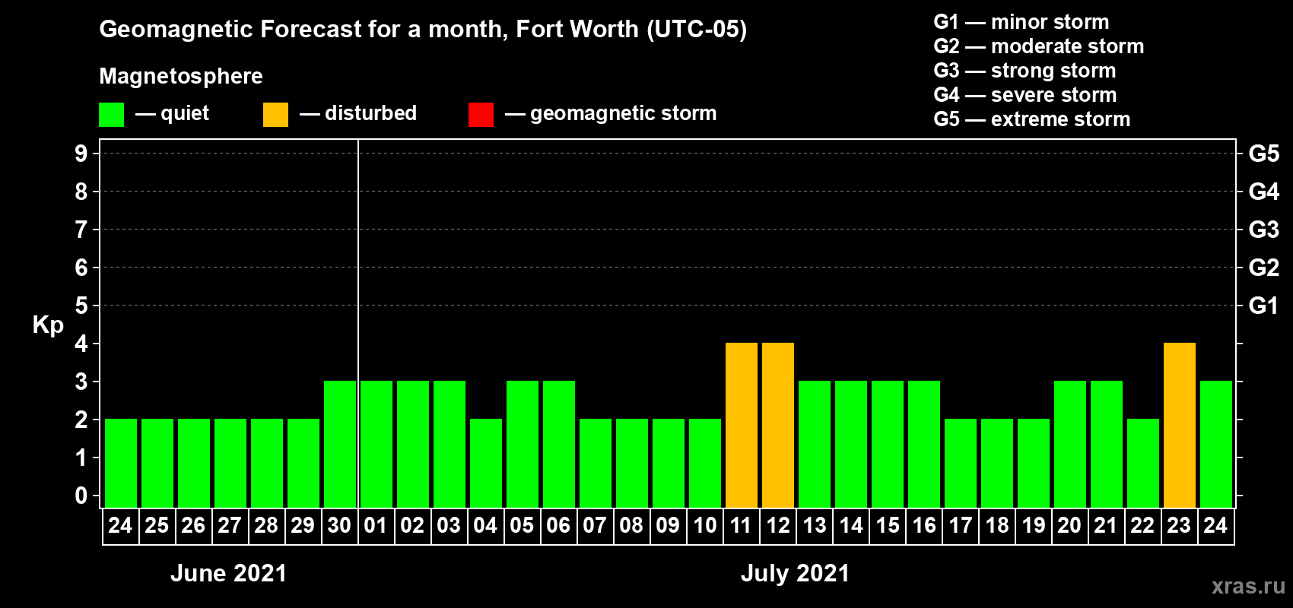Image resolution: width=1293 pixels, height=608 pixels.
Task: Select the orange bar for July 23
Action: coord(1180,426)
